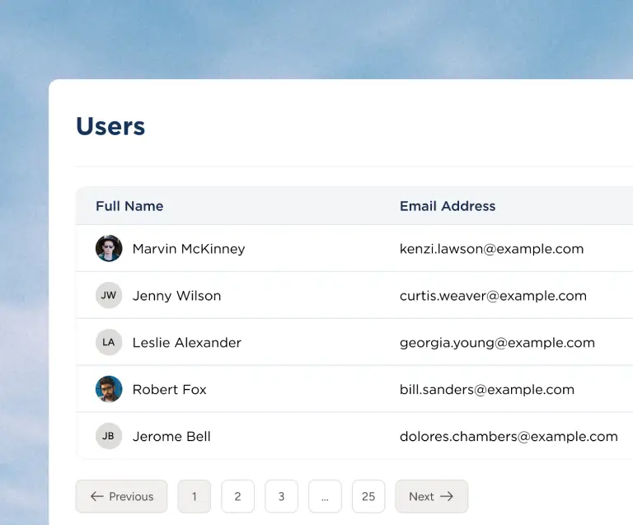Select page 1 in pagination
633x525 pixels.
tap(195, 496)
